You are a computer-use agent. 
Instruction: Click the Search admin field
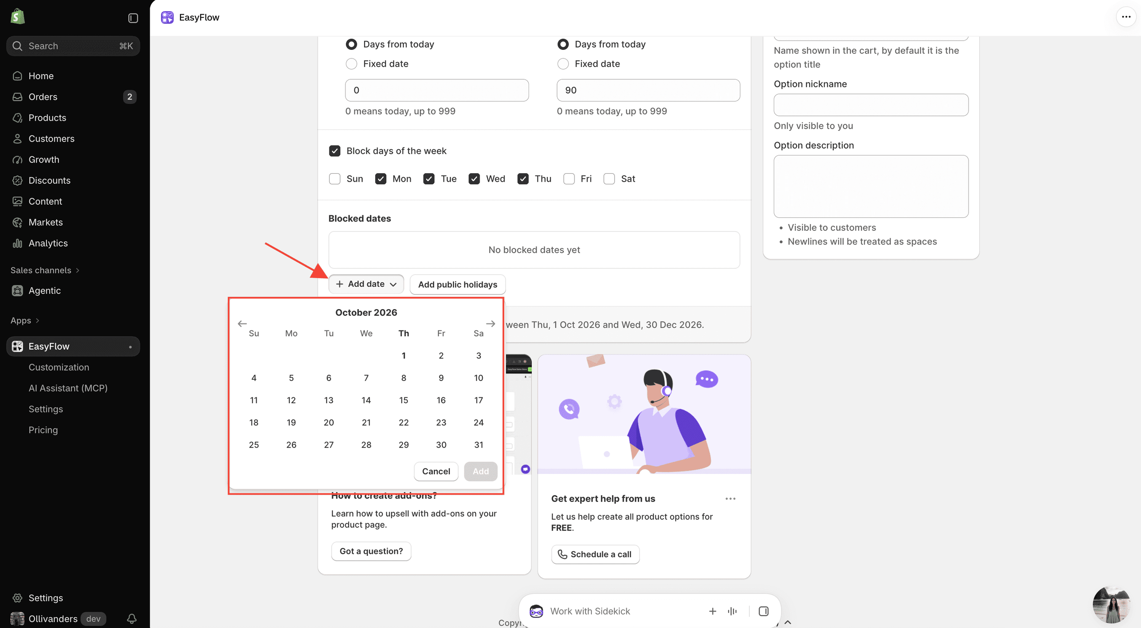click(73, 46)
